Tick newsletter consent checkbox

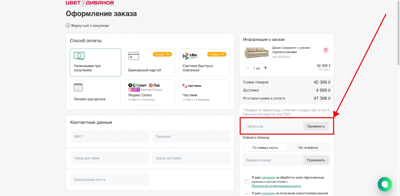247,195
